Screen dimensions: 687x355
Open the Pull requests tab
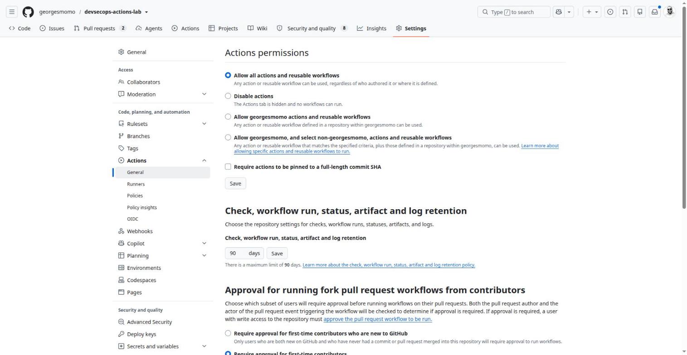click(x=100, y=28)
